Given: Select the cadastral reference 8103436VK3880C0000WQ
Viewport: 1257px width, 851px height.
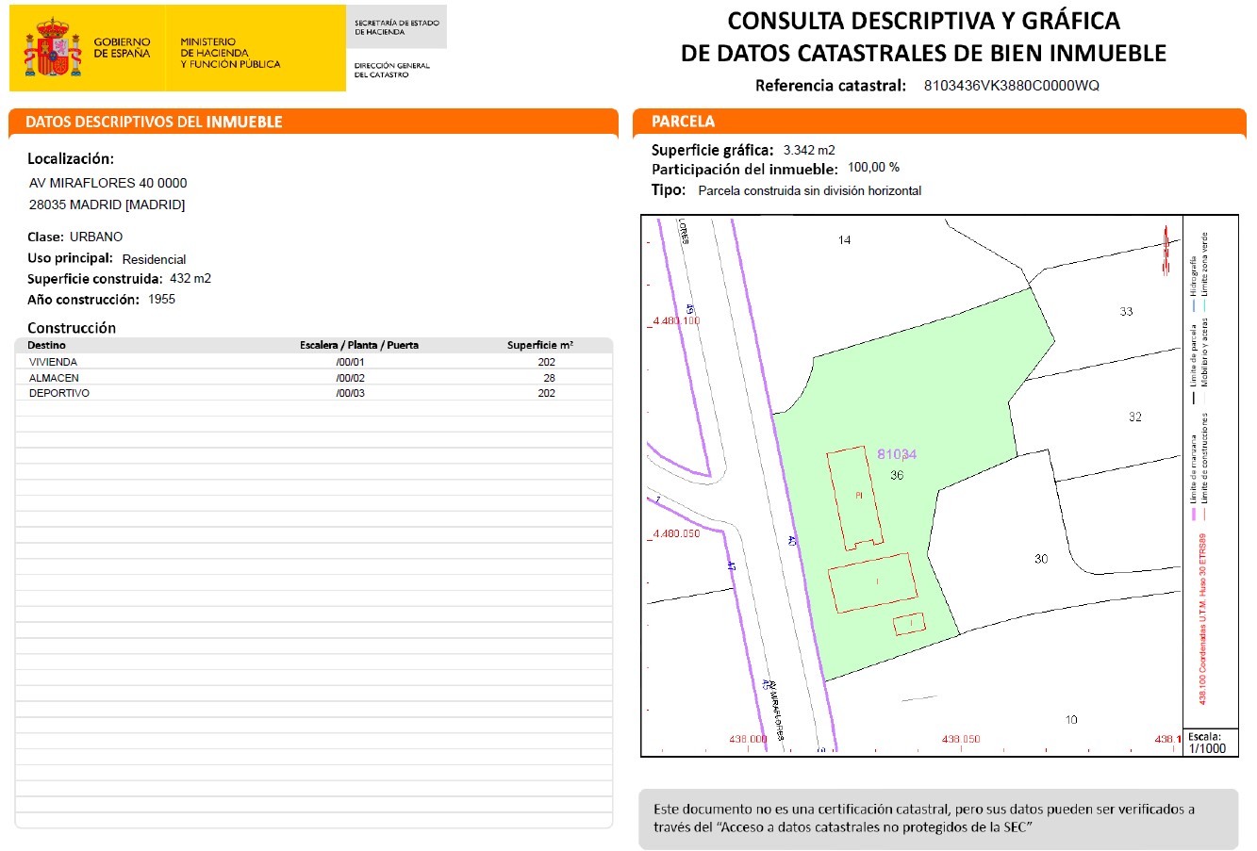Looking at the screenshot, I should pos(1011,86).
